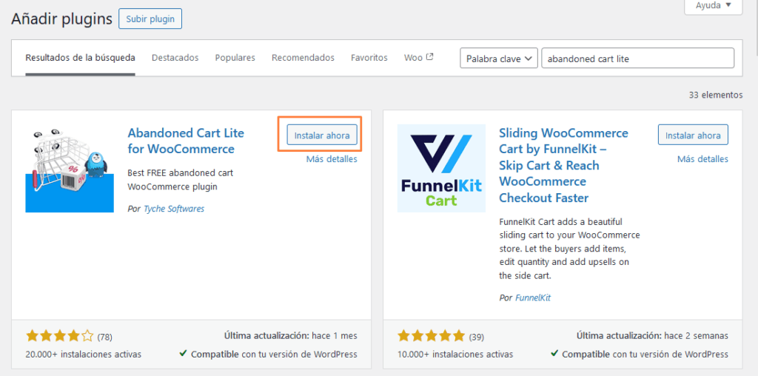Click Última actualización: hace 1 mes

290,335
